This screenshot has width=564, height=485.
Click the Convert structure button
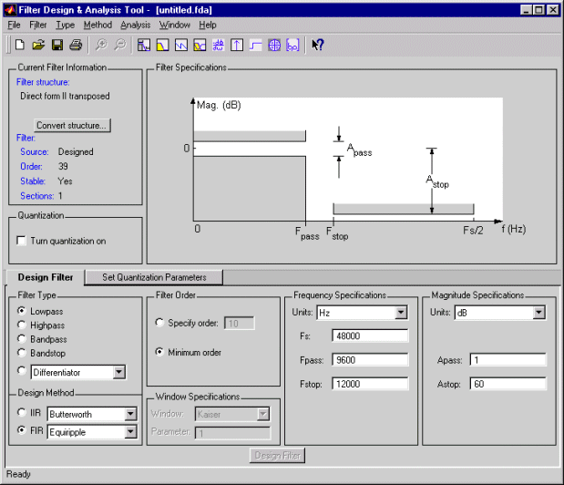click(73, 125)
